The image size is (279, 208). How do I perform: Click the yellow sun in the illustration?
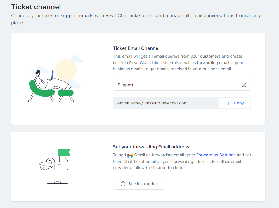pos(66,70)
